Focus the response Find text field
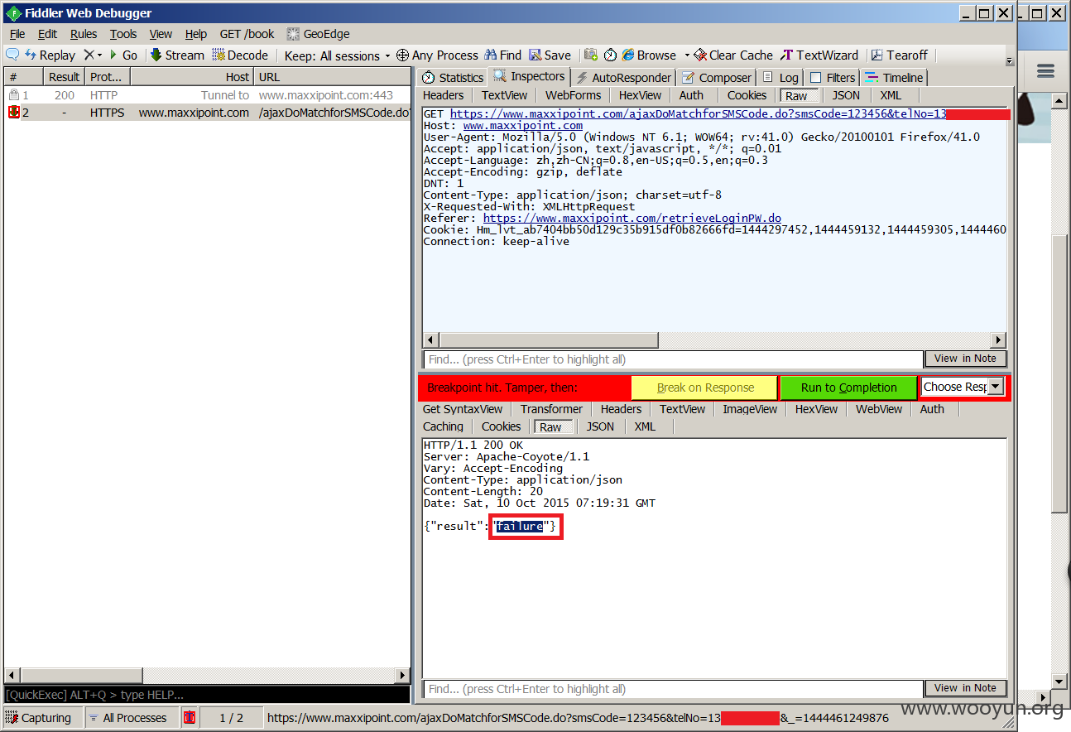This screenshot has height=732, width=1071. [x=673, y=689]
